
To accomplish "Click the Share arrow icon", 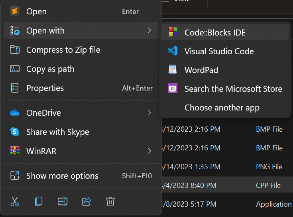I will [x=87, y=201].
